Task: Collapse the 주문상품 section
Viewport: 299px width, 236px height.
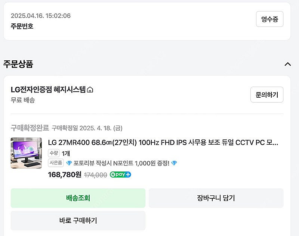Action: 288,64
